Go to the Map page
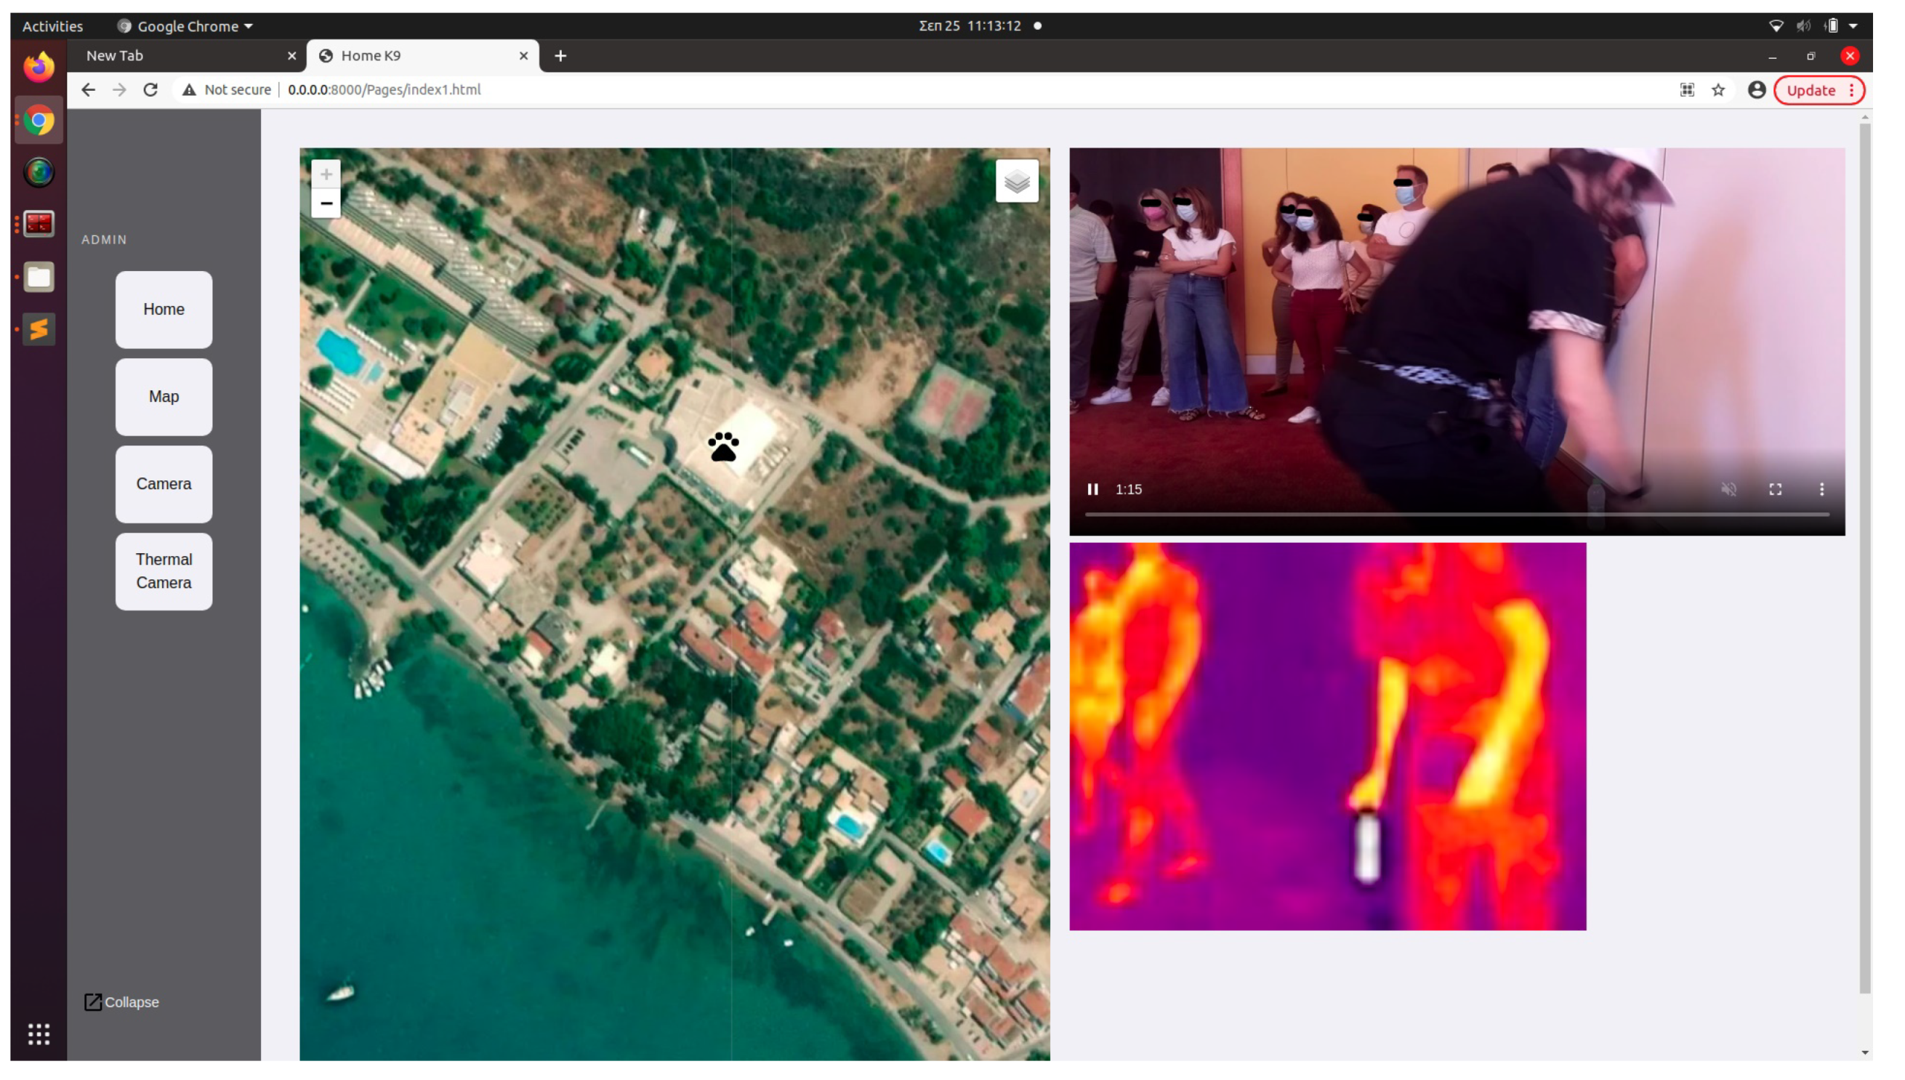1905x1080 pixels. tap(164, 397)
